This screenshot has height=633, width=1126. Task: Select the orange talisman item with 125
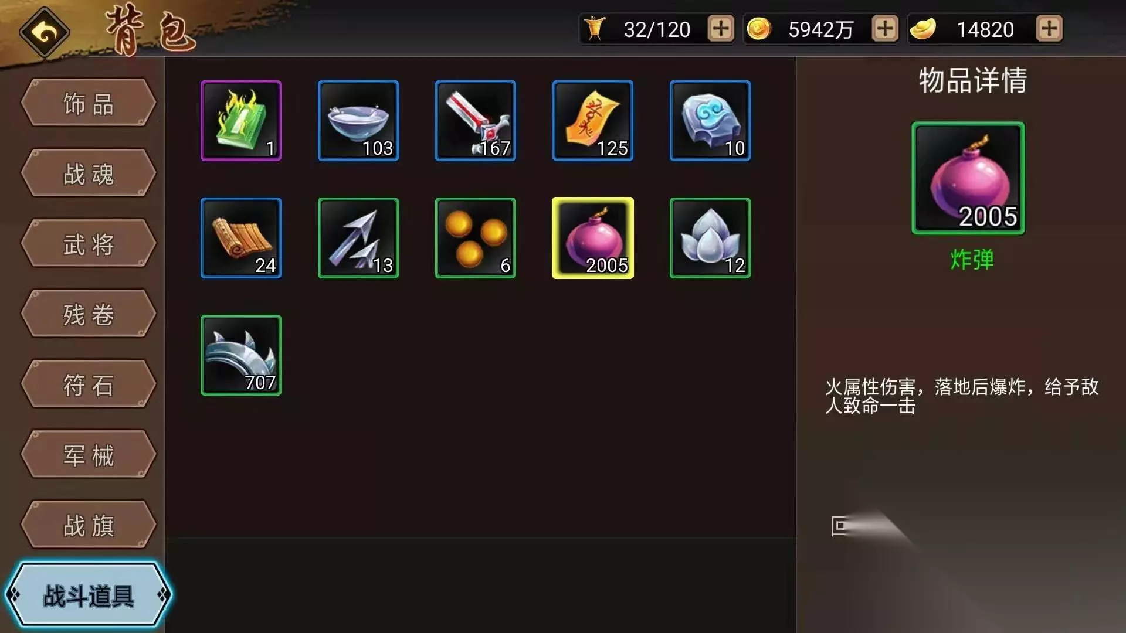point(593,121)
